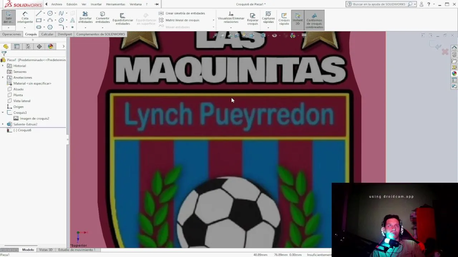Select the Rectangle sketch tool
The height and width of the screenshot is (257, 458).
click(39, 20)
